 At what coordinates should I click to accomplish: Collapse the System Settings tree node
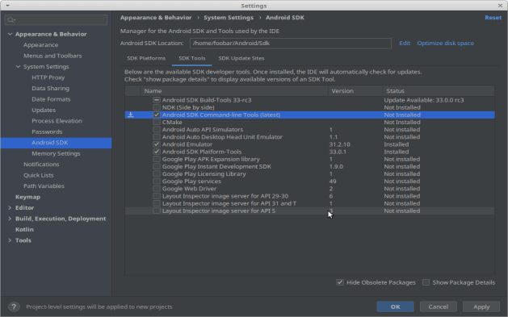tap(18, 67)
